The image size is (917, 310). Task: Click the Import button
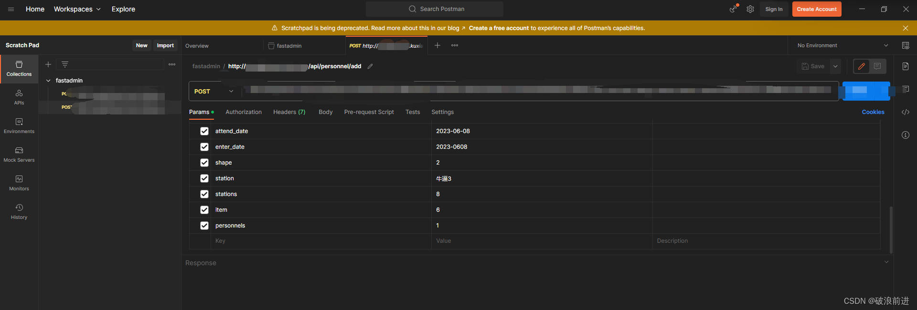coord(165,45)
